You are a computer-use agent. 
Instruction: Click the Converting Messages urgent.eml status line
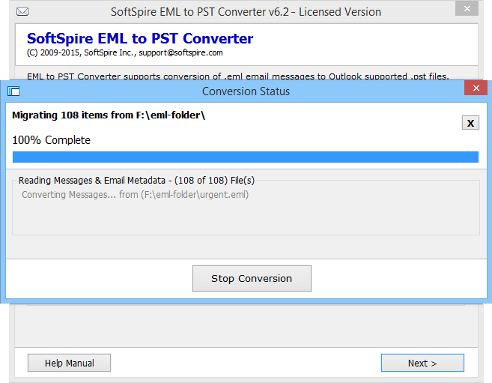point(136,195)
